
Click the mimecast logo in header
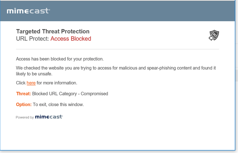28,11
